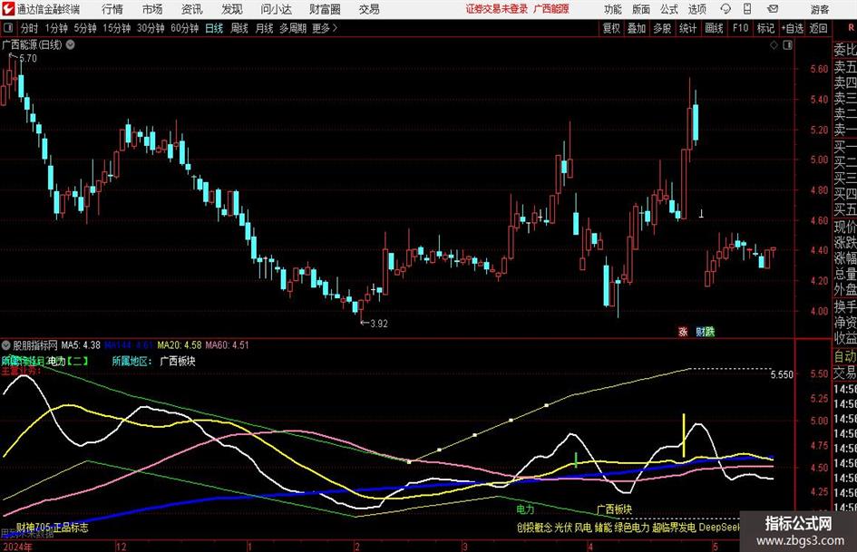Open the mobile phone icon
This screenshot has height=552, width=857.
point(747,9)
